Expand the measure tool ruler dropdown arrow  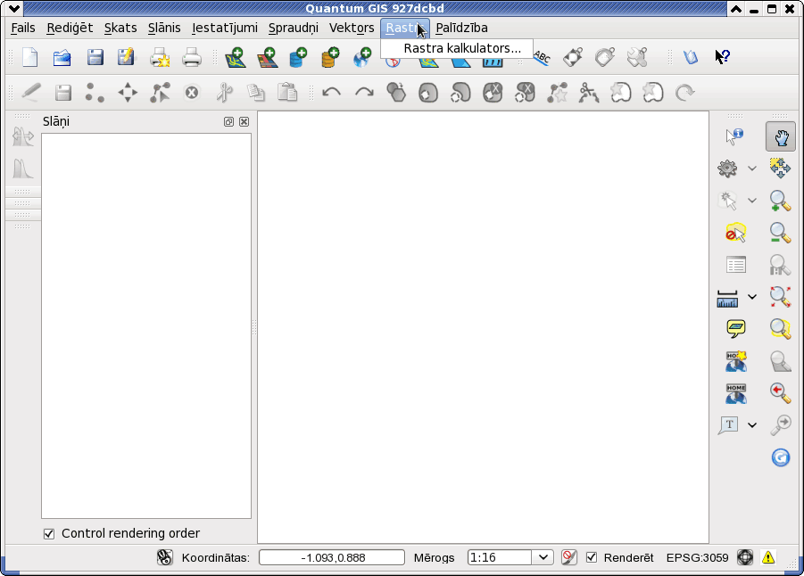click(751, 297)
